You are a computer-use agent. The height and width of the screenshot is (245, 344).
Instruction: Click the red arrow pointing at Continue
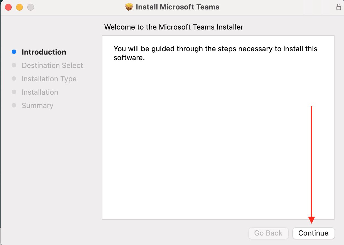(311, 165)
